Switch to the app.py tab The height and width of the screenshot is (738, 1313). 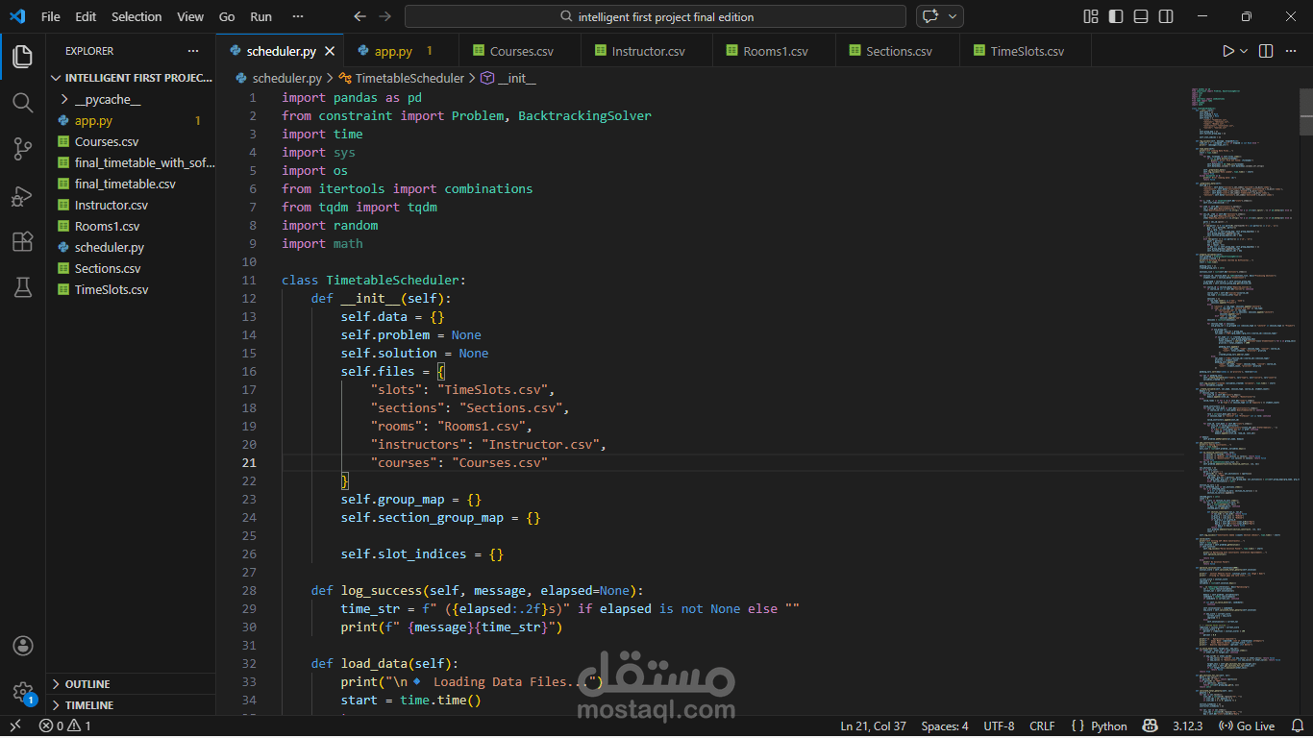pos(402,51)
